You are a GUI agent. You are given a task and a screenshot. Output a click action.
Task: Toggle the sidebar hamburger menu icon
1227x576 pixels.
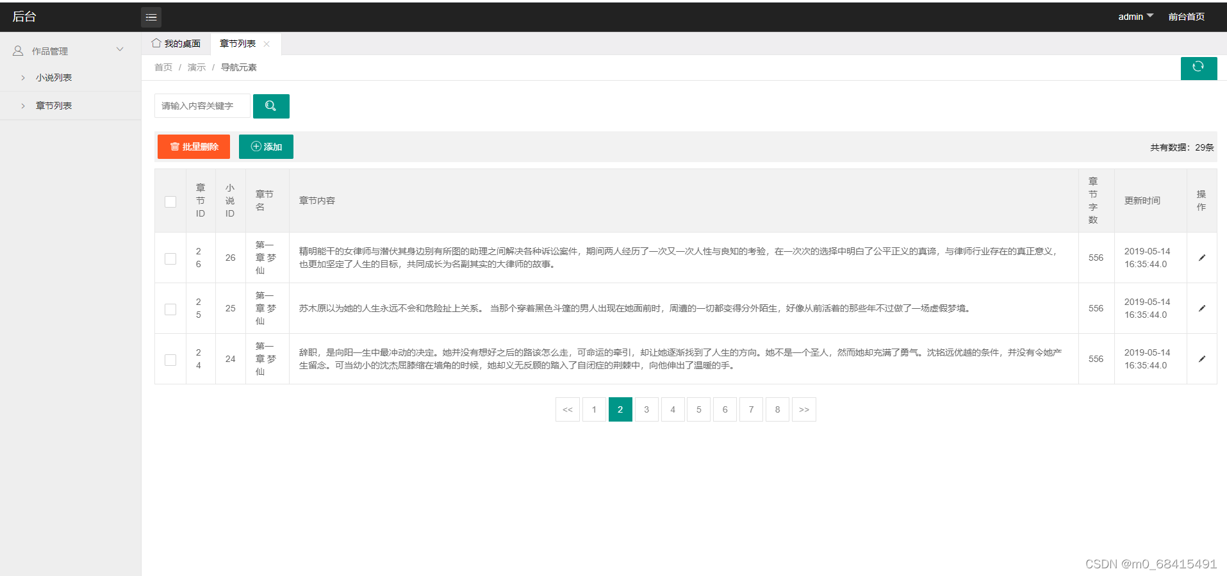tap(151, 17)
